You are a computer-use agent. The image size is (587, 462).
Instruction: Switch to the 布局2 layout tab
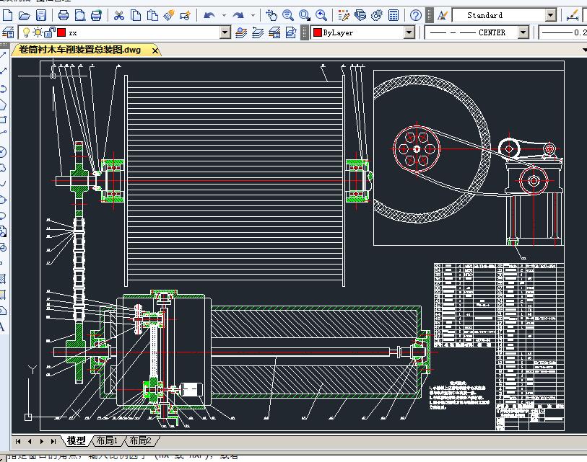pos(140,440)
